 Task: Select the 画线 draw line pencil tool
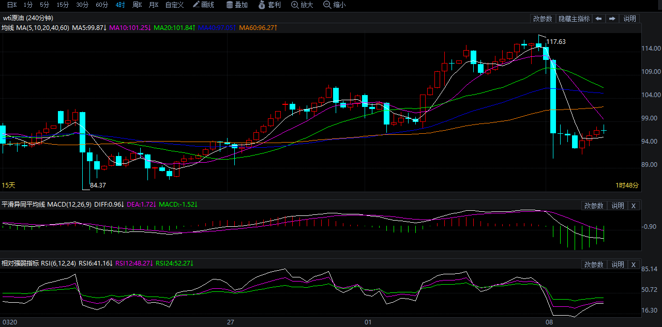point(203,5)
